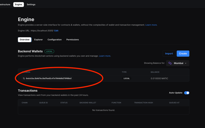Click the green LOCAL badge beside Backend Wallets

pyautogui.click(x=49, y=51)
